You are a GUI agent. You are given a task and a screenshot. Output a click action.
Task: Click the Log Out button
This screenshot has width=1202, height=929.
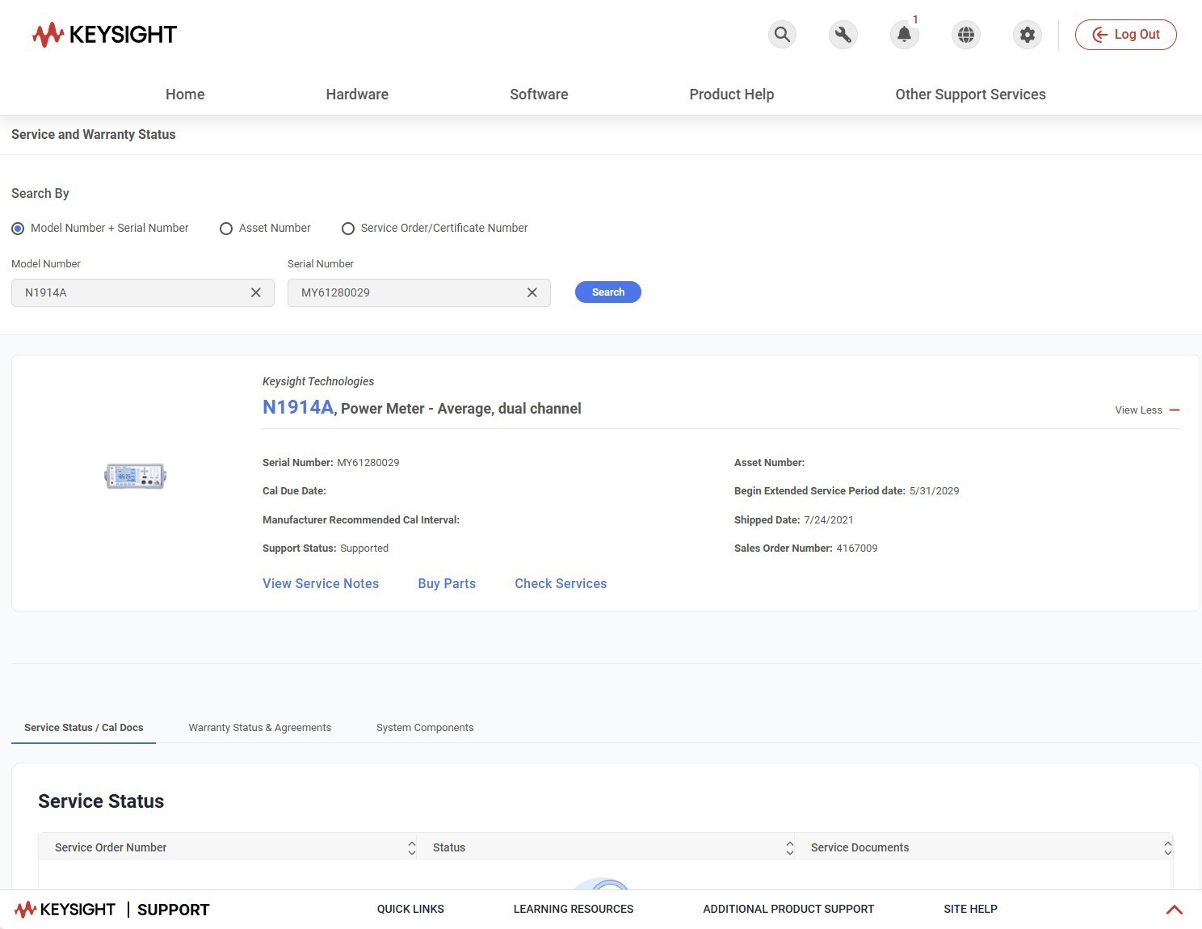coord(1126,35)
